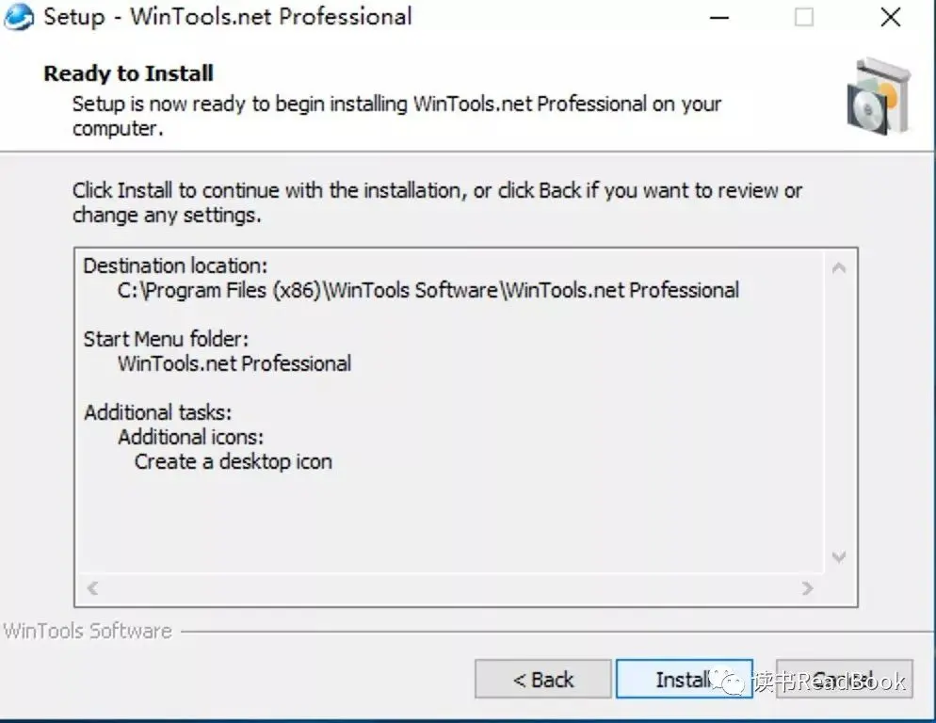Maximize the Setup window

click(804, 17)
